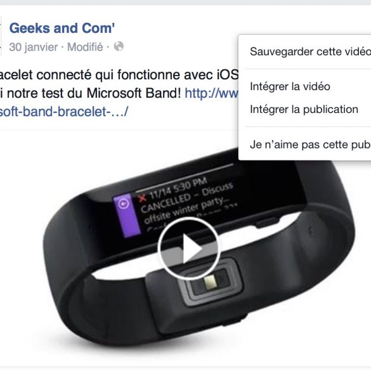Screen dimensions: 371x371
Task: Follow the "soft-band-bracelet-…/" link
Action: point(64,112)
